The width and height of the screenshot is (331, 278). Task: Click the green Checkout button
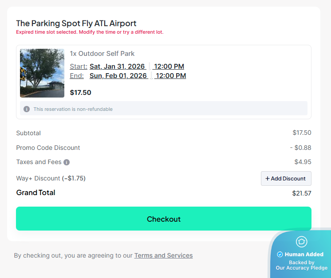164,219
